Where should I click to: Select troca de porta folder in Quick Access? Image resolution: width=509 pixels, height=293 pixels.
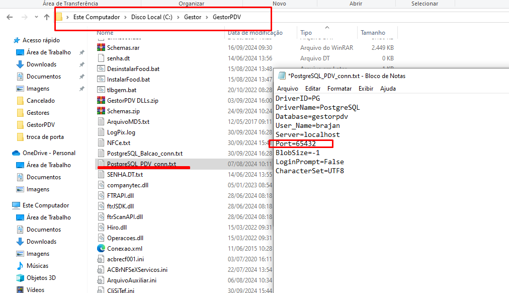point(45,137)
